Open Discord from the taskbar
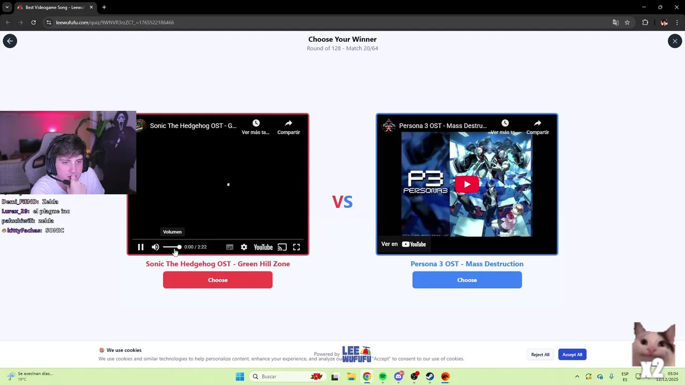Image resolution: width=685 pixels, height=385 pixels. [398, 376]
